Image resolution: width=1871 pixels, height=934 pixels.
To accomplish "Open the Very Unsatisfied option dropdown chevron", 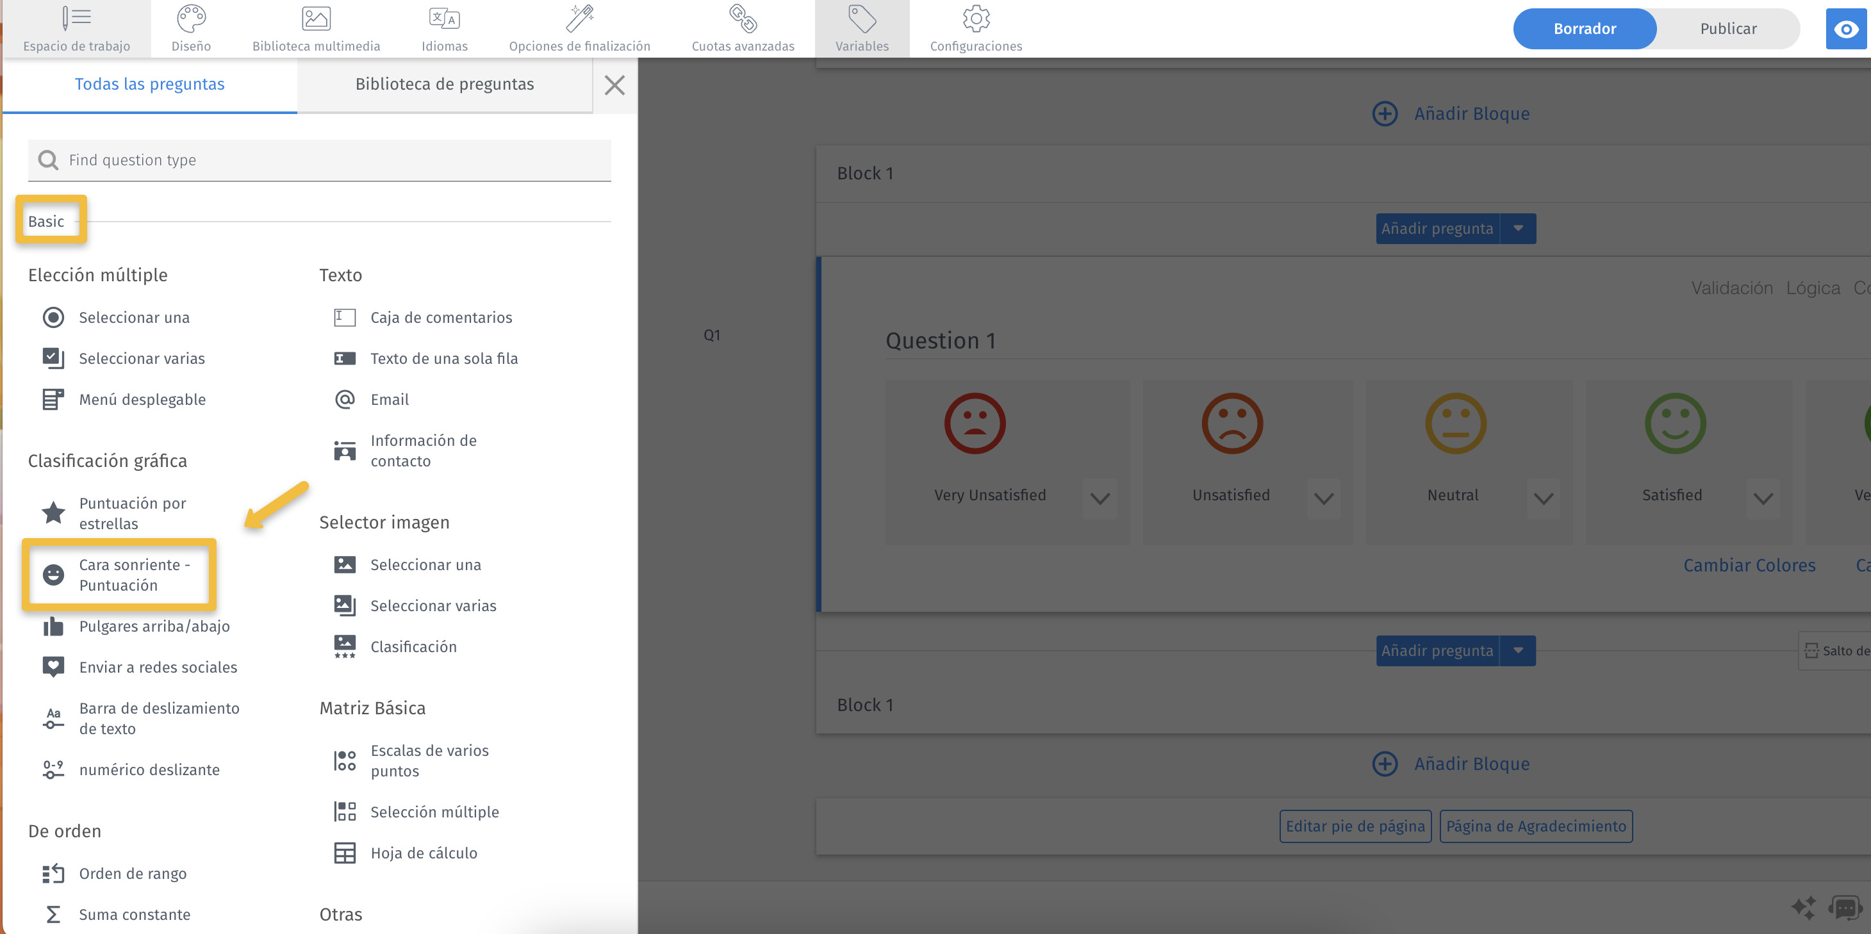I will tap(1100, 498).
